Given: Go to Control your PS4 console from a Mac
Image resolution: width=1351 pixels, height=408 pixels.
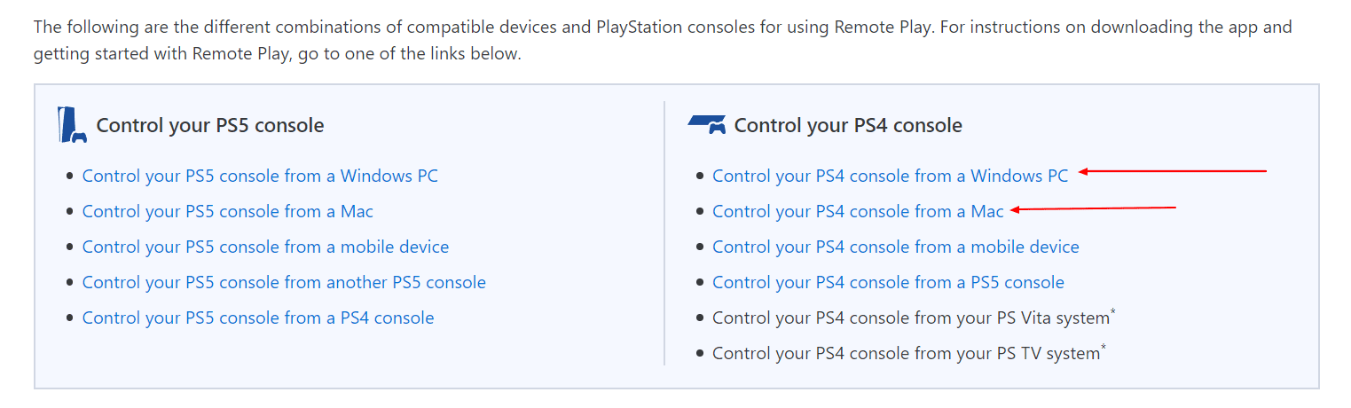Looking at the screenshot, I should [x=858, y=211].
